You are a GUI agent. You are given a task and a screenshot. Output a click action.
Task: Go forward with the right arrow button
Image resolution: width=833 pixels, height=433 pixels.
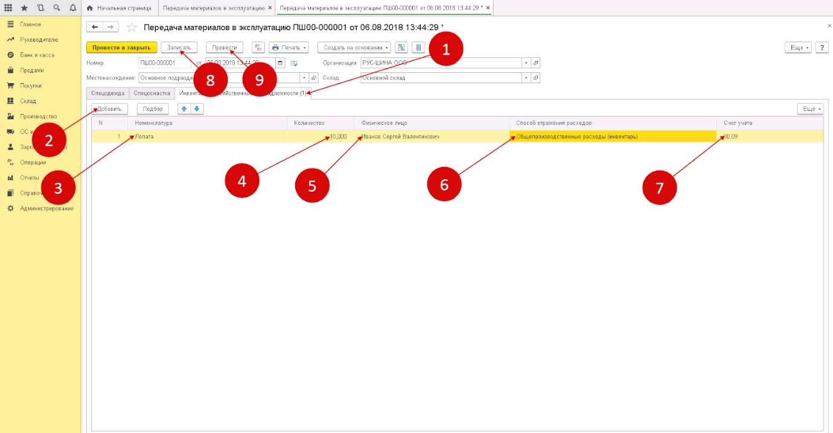[x=110, y=27]
